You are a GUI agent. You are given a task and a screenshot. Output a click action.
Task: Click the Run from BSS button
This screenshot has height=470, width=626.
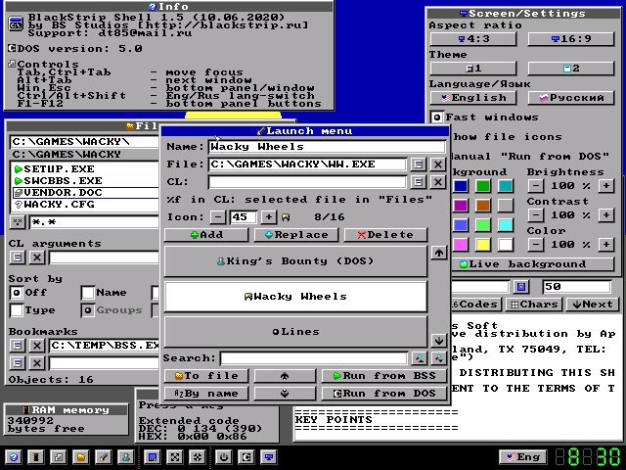tap(384, 376)
